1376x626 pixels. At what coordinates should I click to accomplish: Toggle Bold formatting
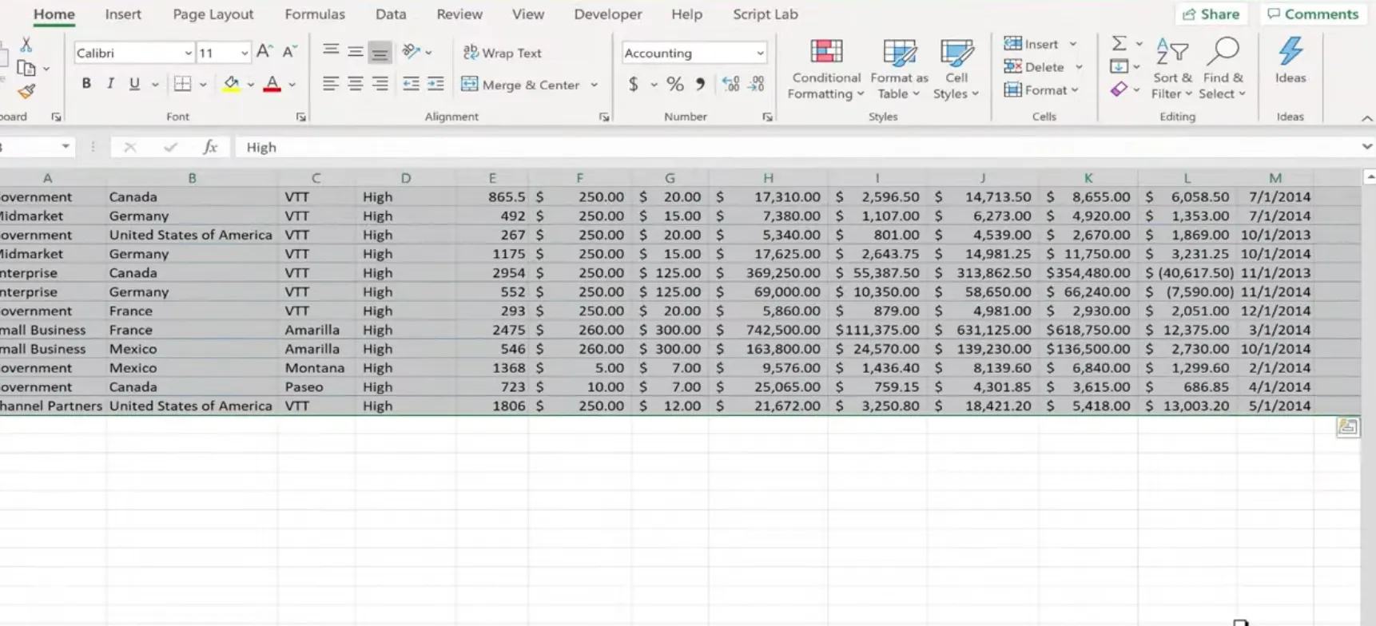(86, 84)
